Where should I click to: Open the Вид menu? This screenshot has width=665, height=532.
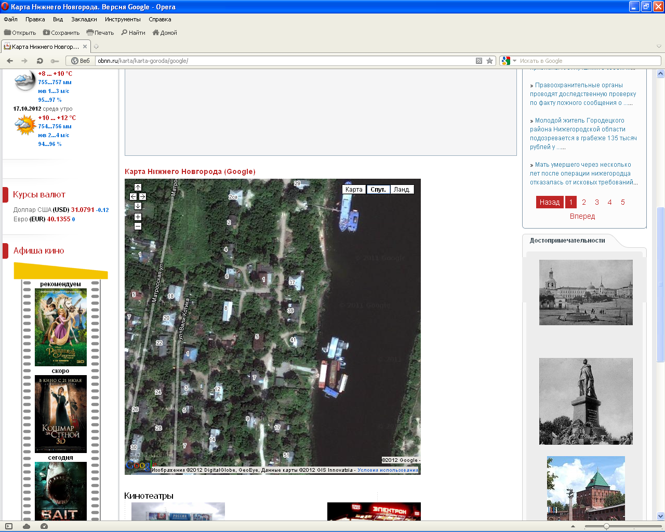click(x=58, y=19)
